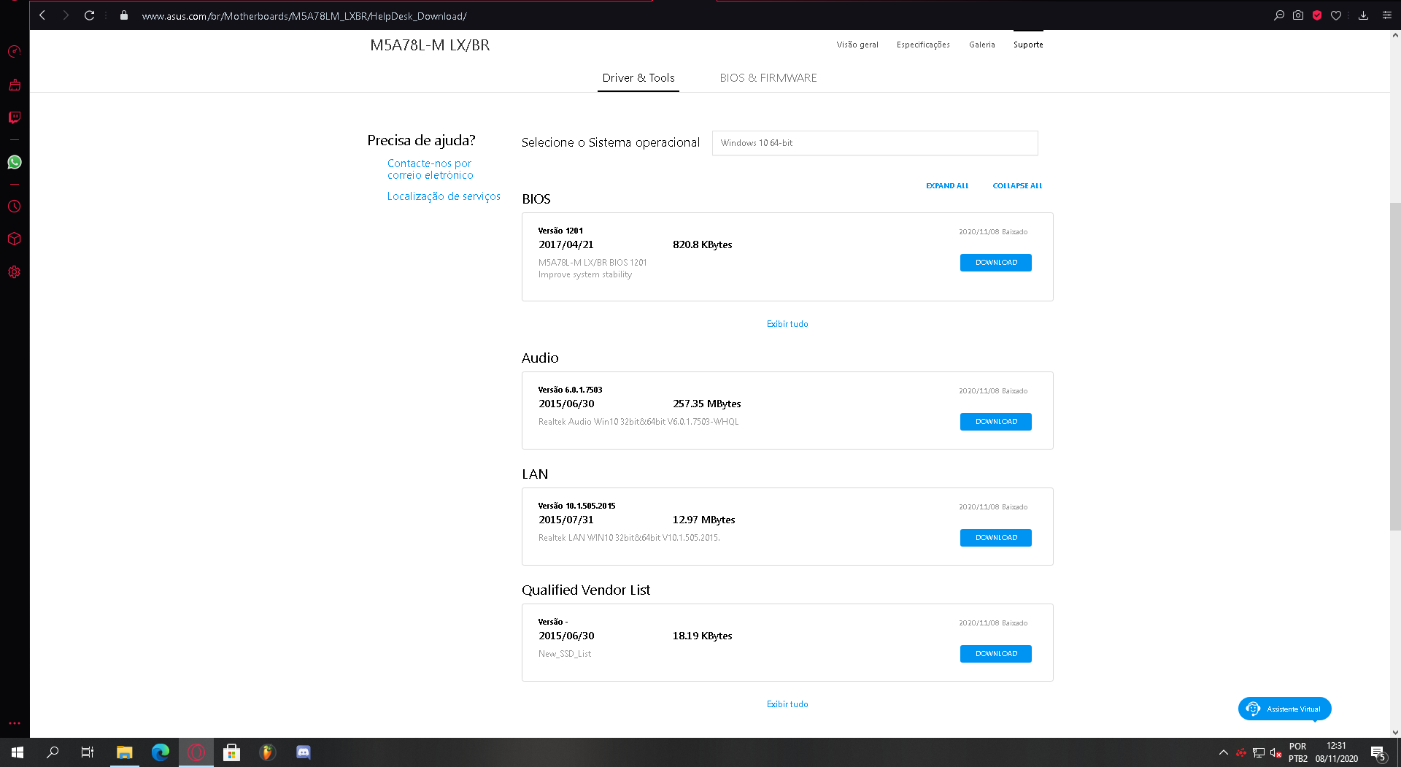The image size is (1401, 767).
Task: Open the taskbar clock 12:31
Action: click(1336, 752)
